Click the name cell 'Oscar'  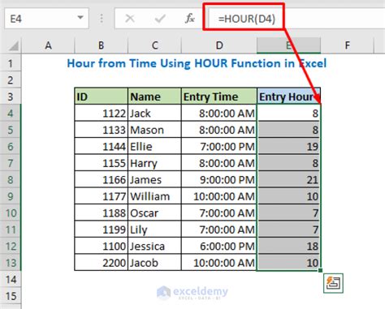tap(154, 213)
